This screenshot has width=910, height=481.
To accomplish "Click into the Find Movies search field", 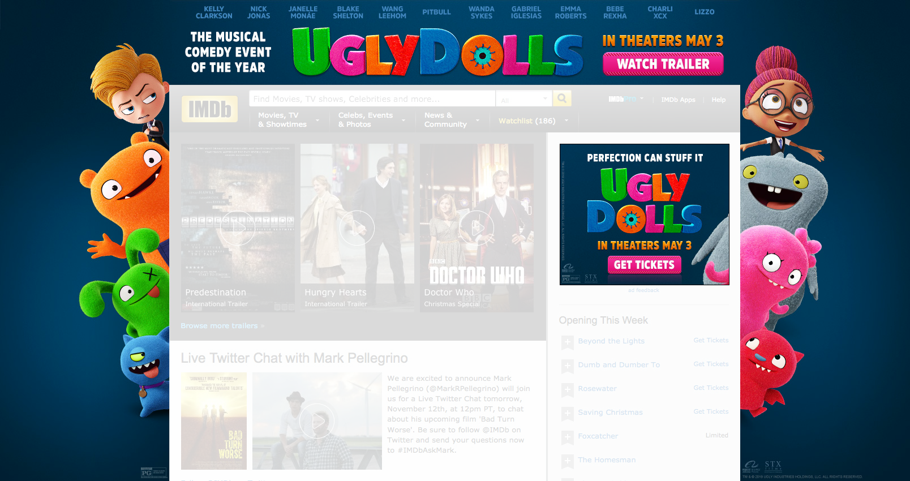I will coord(372,98).
